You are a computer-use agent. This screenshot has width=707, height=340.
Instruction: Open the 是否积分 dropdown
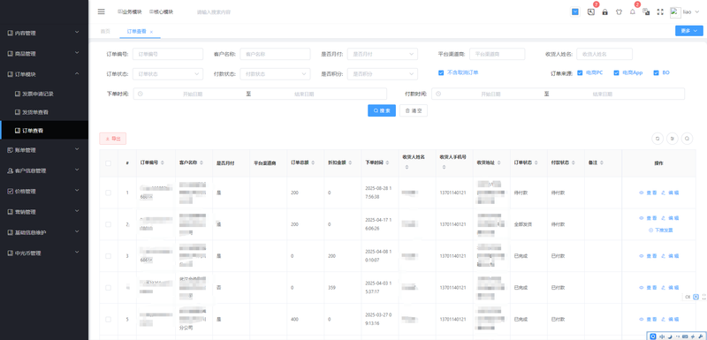click(x=383, y=74)
